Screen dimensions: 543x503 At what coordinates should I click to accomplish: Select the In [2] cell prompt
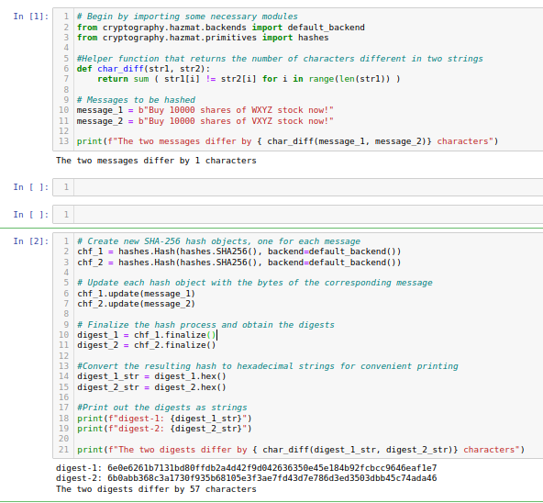coord(31,240)
